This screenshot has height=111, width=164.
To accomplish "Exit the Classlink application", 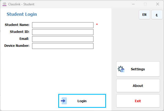I will click(138, 101).
